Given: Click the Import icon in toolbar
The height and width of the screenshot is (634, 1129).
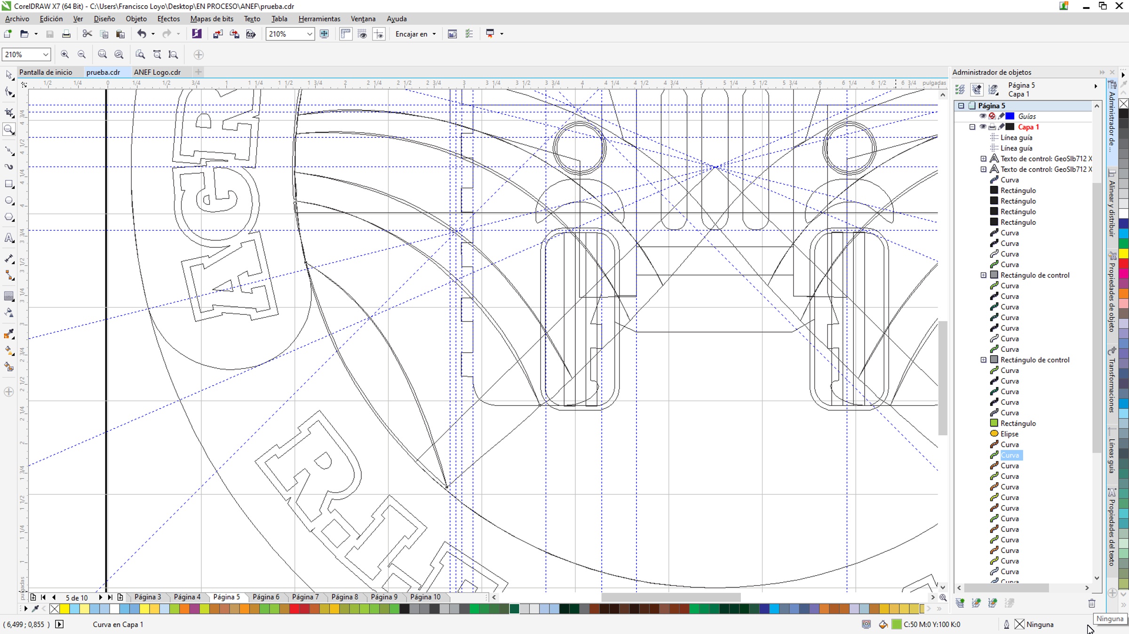Looking at the screenshot, I should [x=218, y=34].
